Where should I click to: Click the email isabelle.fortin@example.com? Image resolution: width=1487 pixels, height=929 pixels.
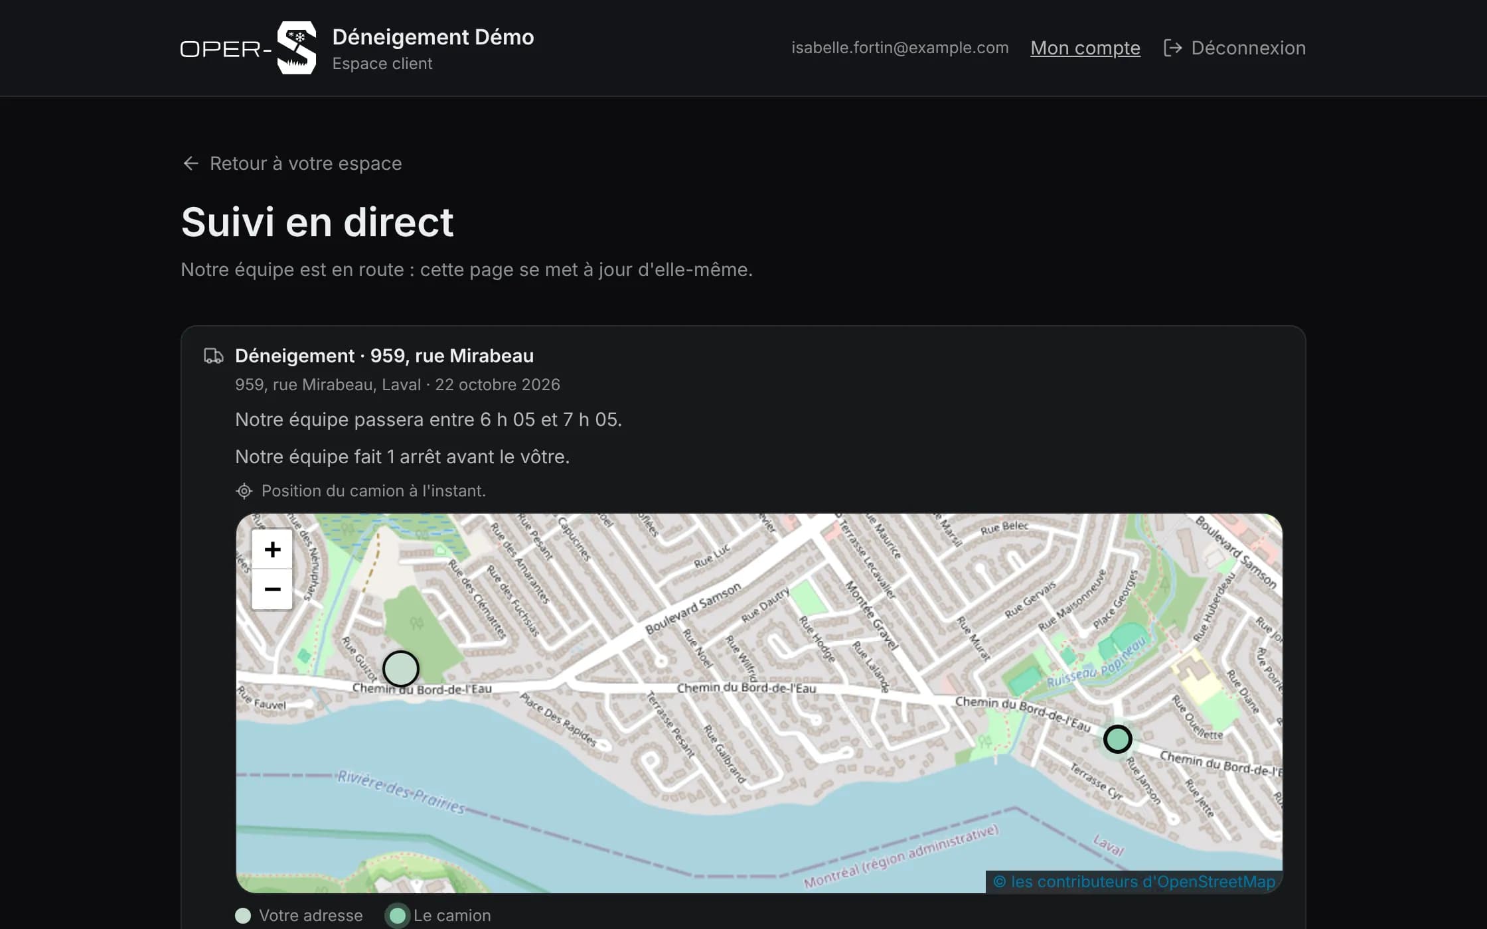(x=900, y=48)
